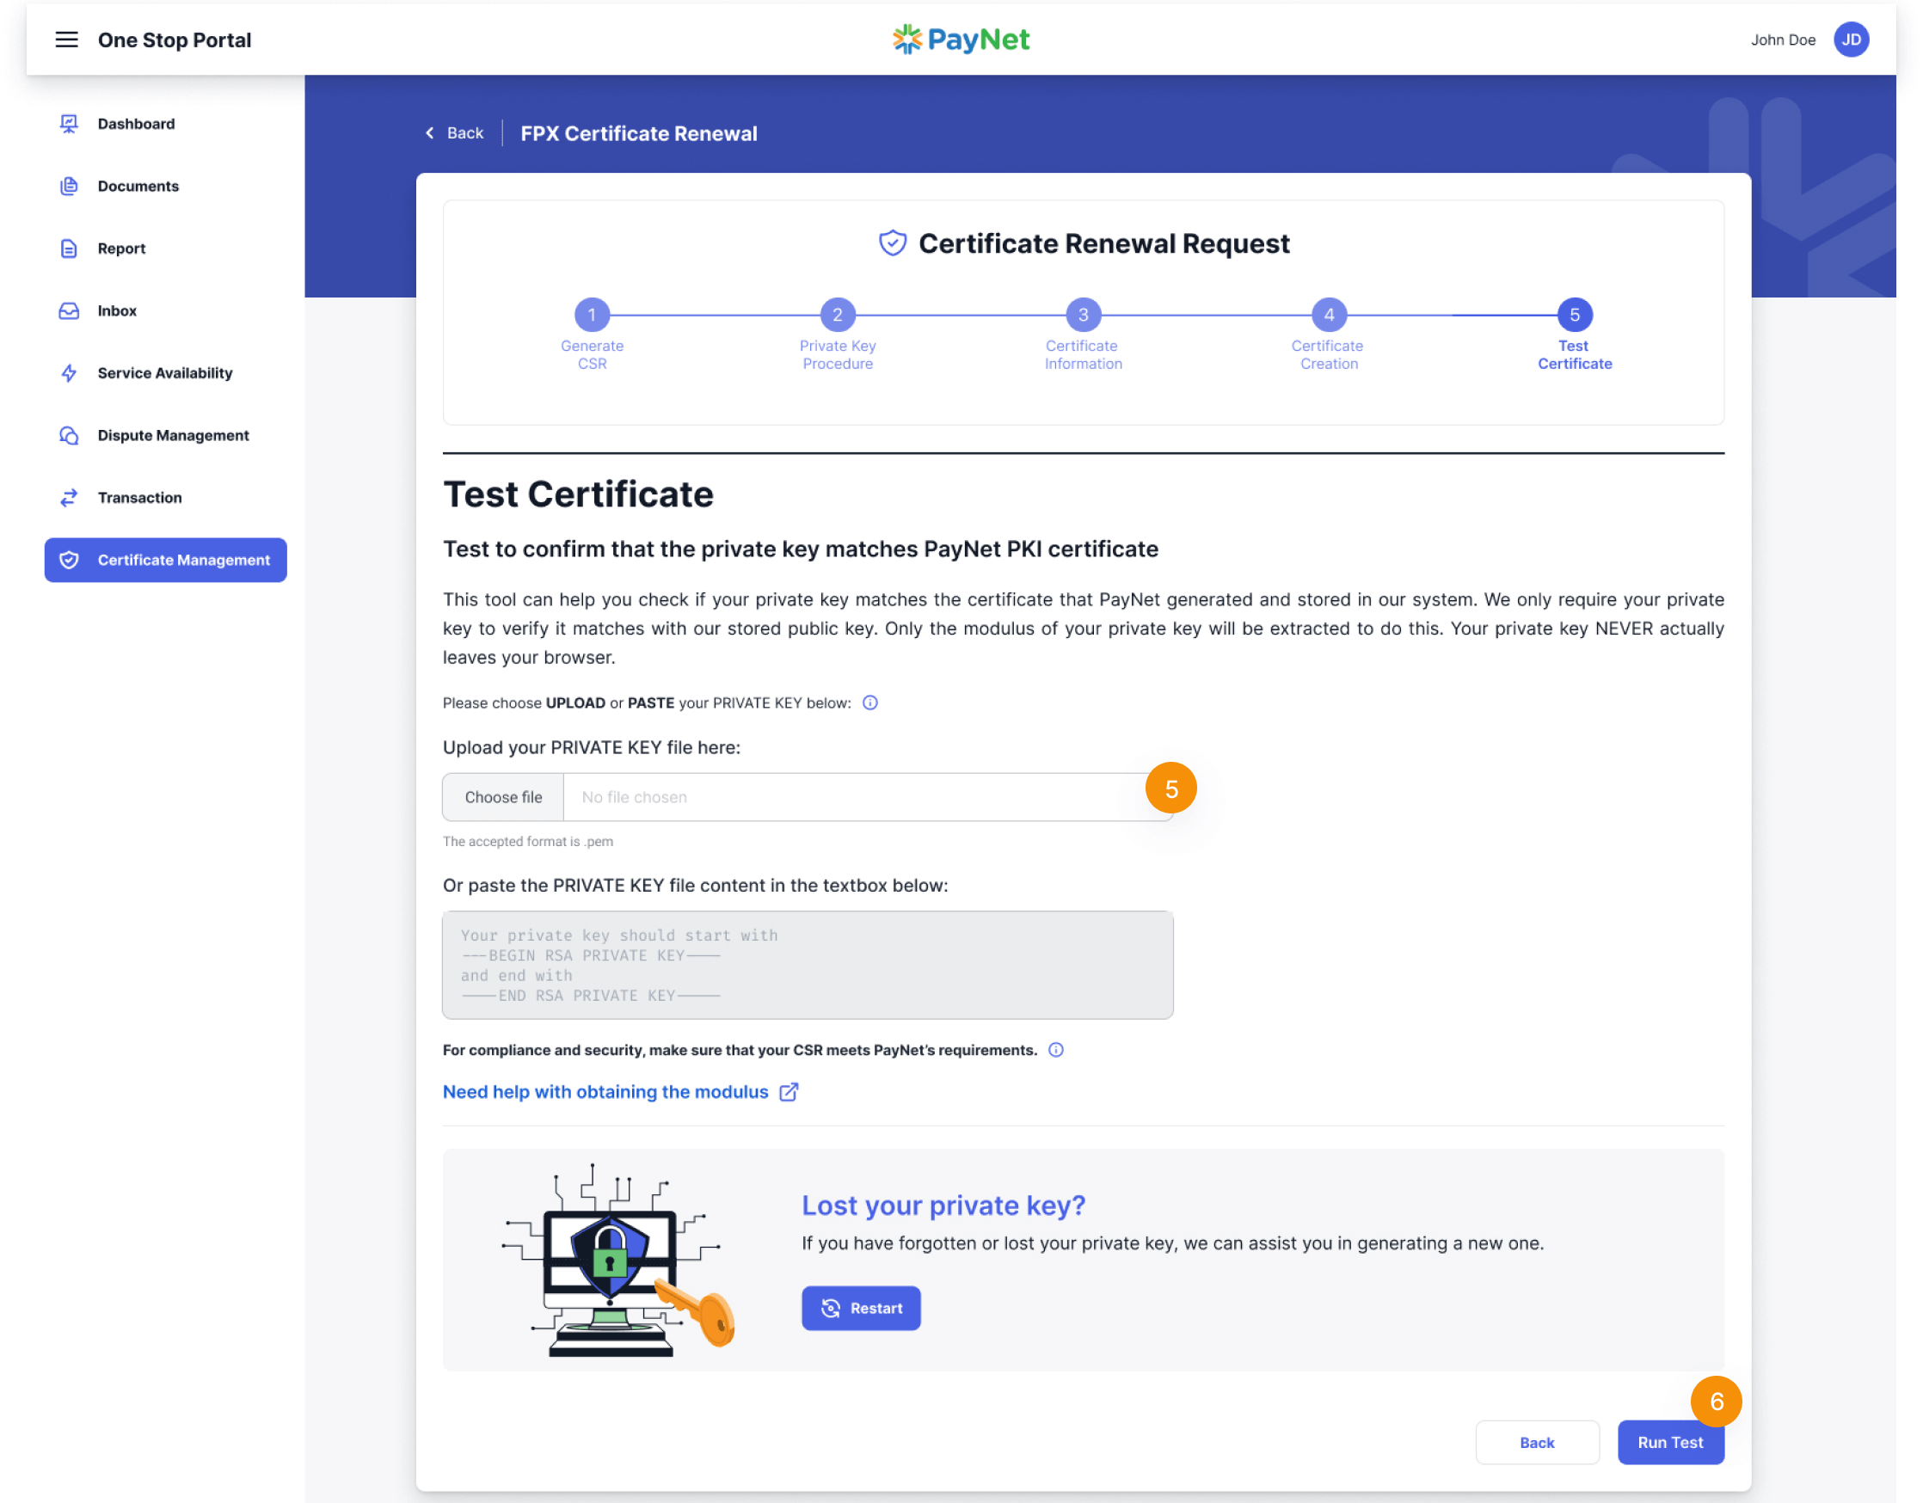Image resolution: width=1923 pixels, height=1503 pixels.
Task: Click the Run Test button
Action: pos(1669,1442)
